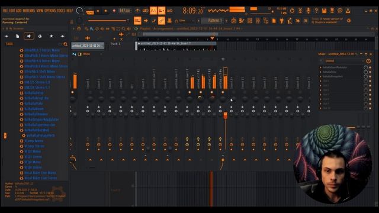379x213 pixels.
Task: Open the HELP menu
Action: coord(70,11)
